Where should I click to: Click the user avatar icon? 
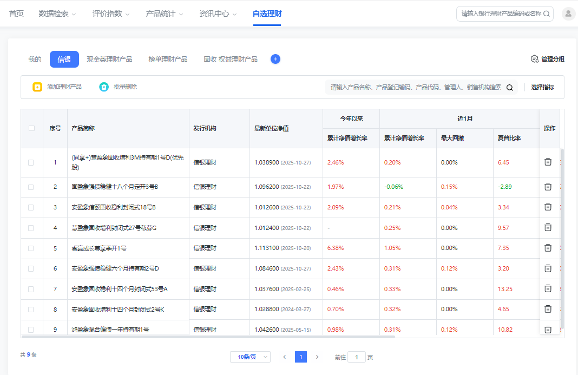pyautogui.click(x=568, y=14)
